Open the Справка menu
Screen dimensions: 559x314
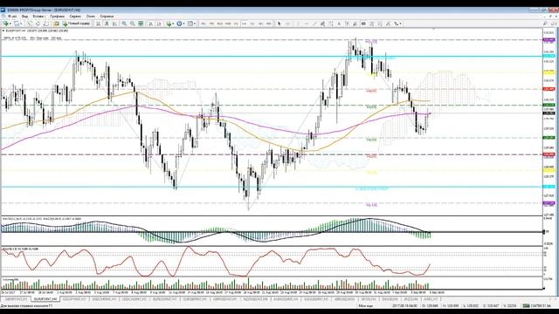pyautogui.click(x=107, y=17)
